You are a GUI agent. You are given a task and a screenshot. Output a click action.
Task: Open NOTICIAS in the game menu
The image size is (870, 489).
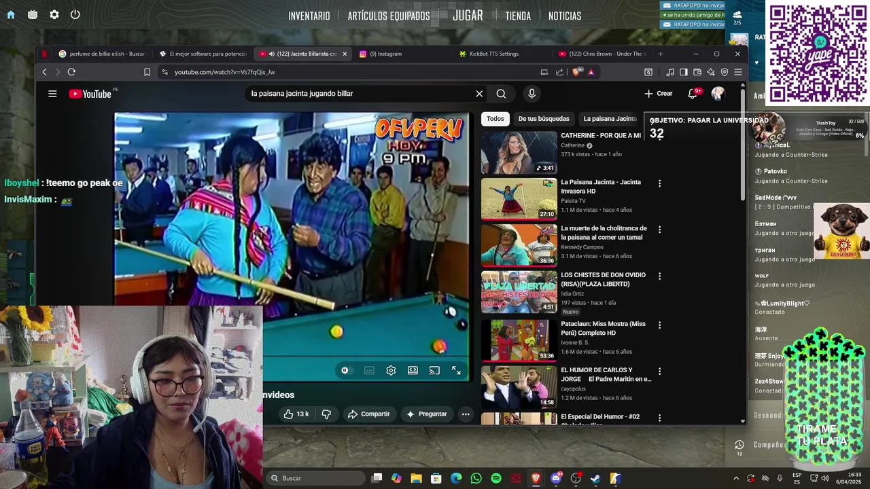click(x=565, y=16)
